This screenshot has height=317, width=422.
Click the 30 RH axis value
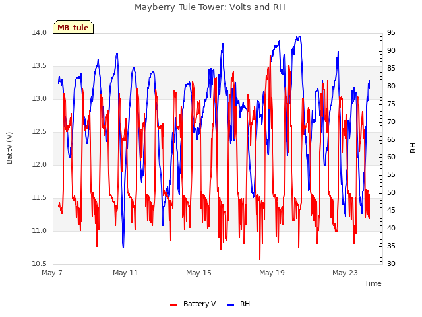(x=391, y=264)
